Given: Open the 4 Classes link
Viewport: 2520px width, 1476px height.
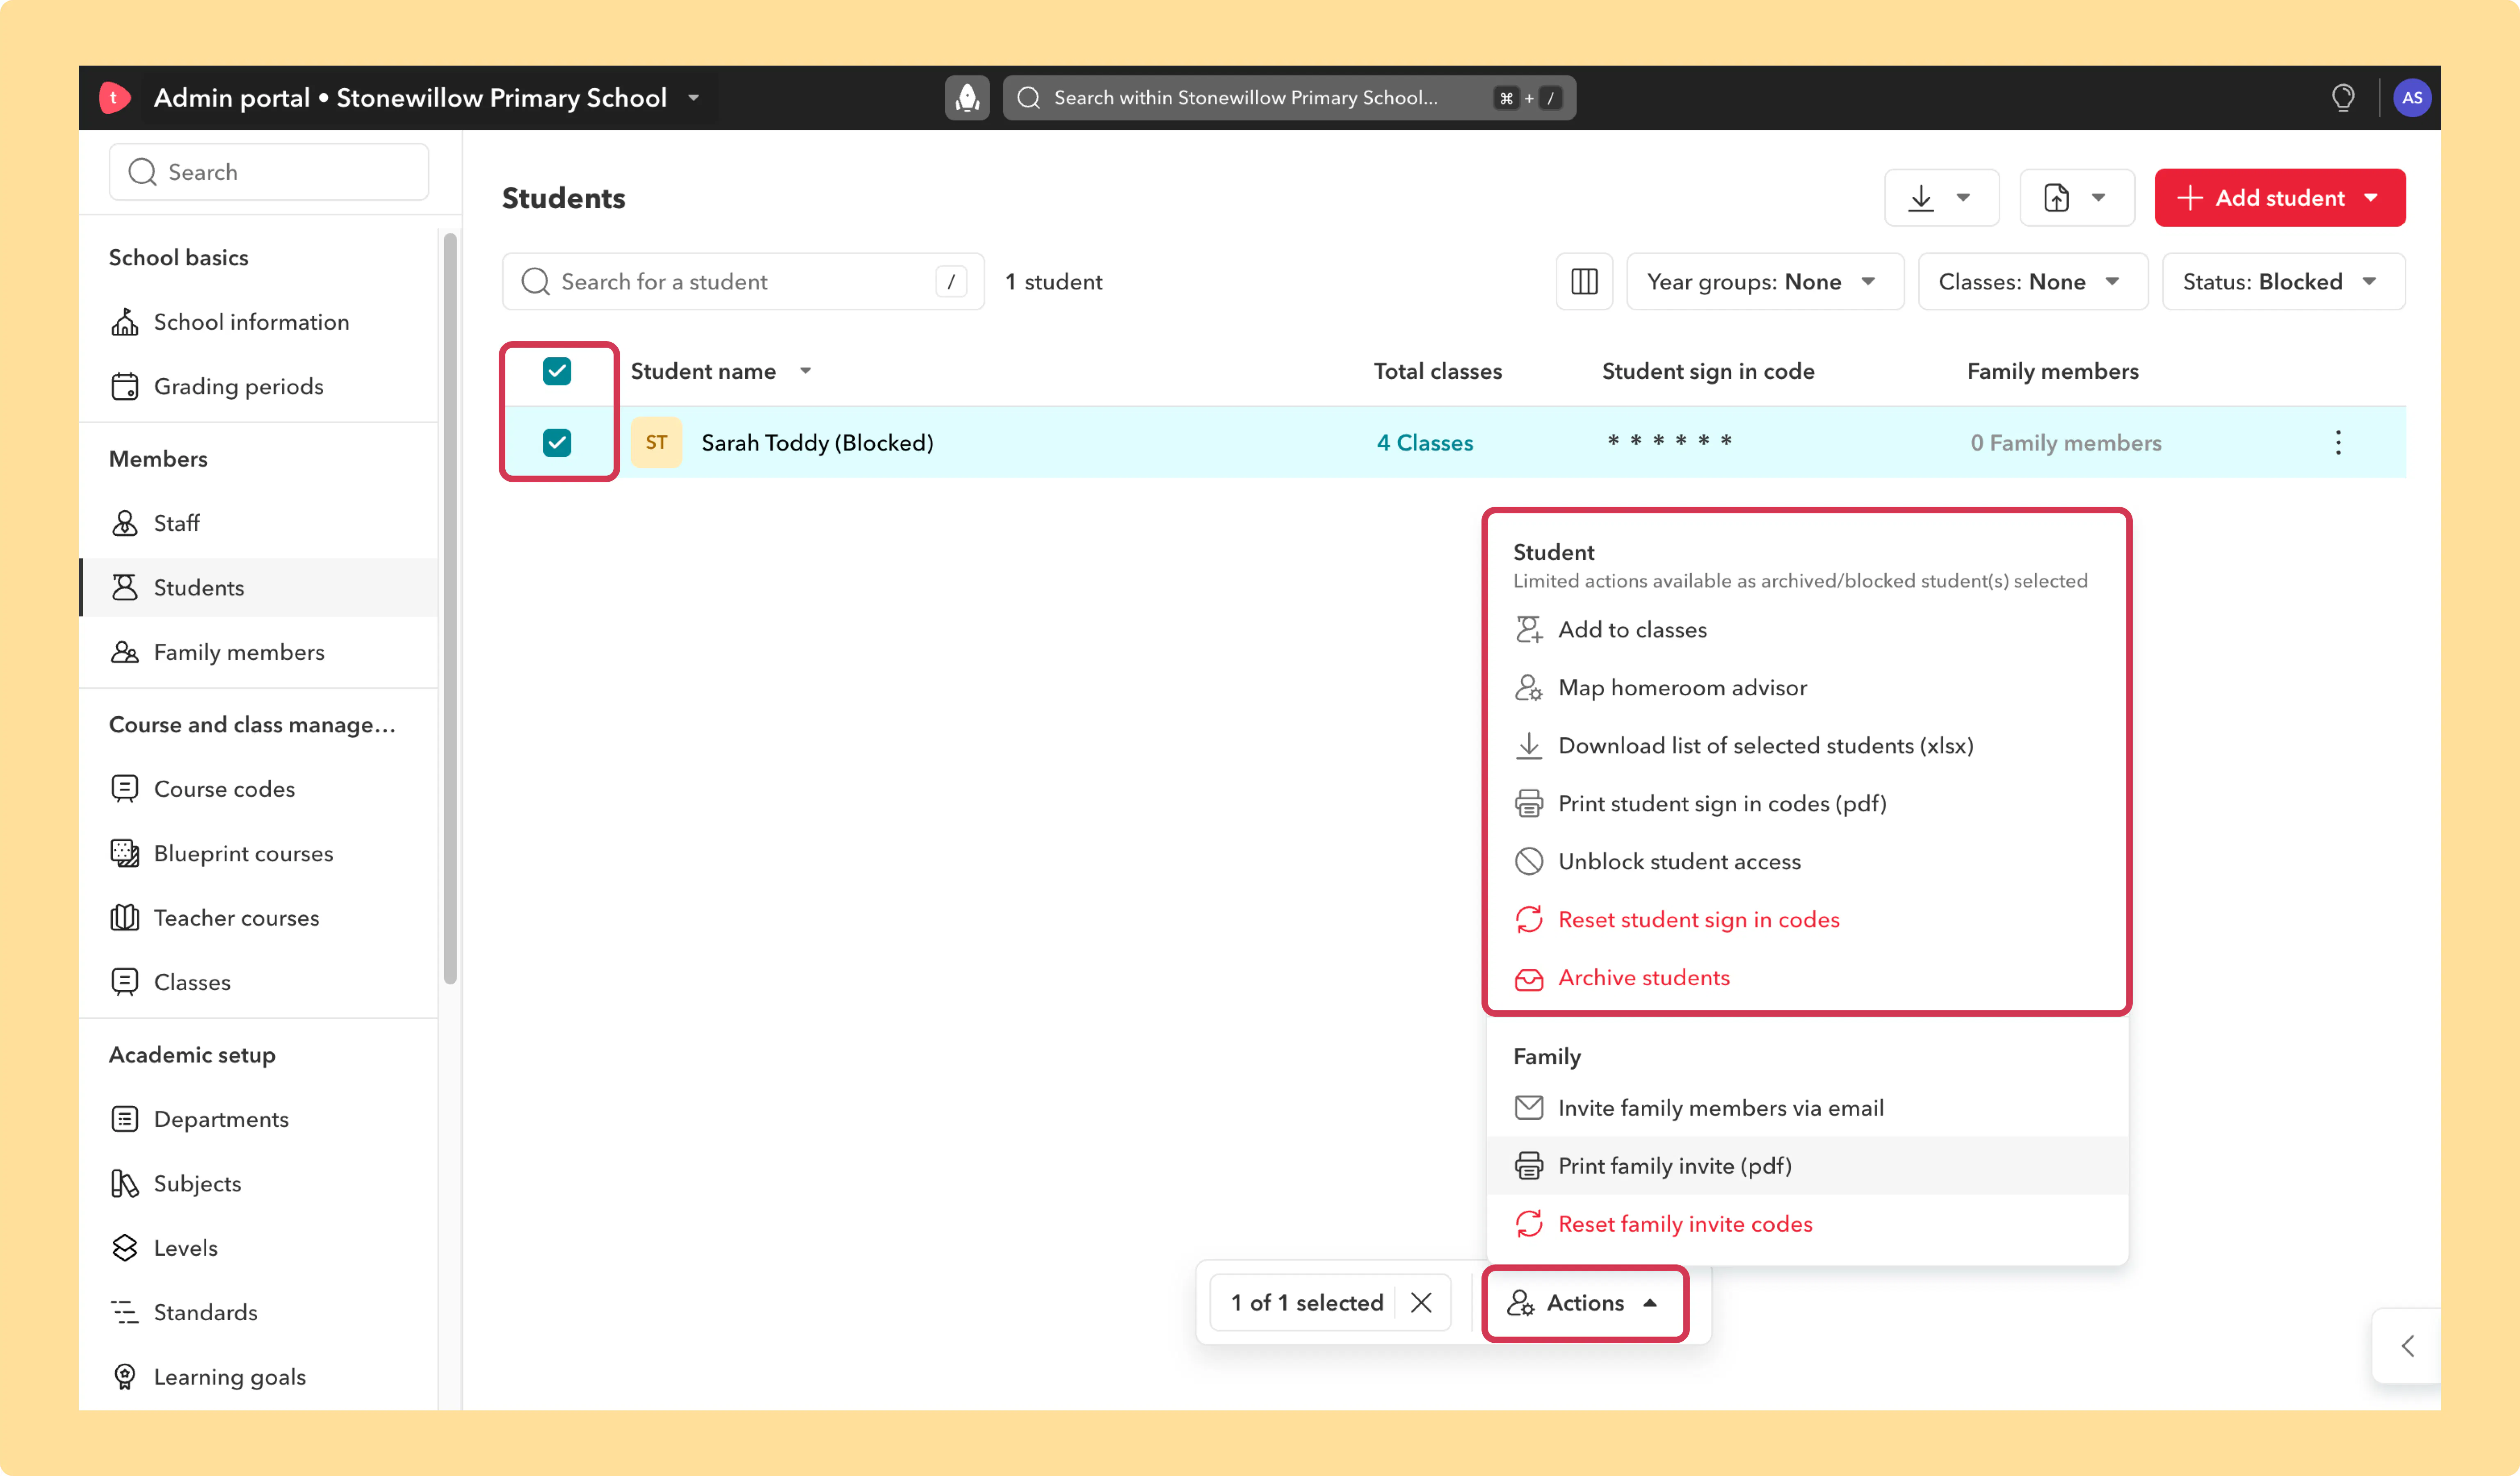Looking at the screenshot, I should 1424,443.
